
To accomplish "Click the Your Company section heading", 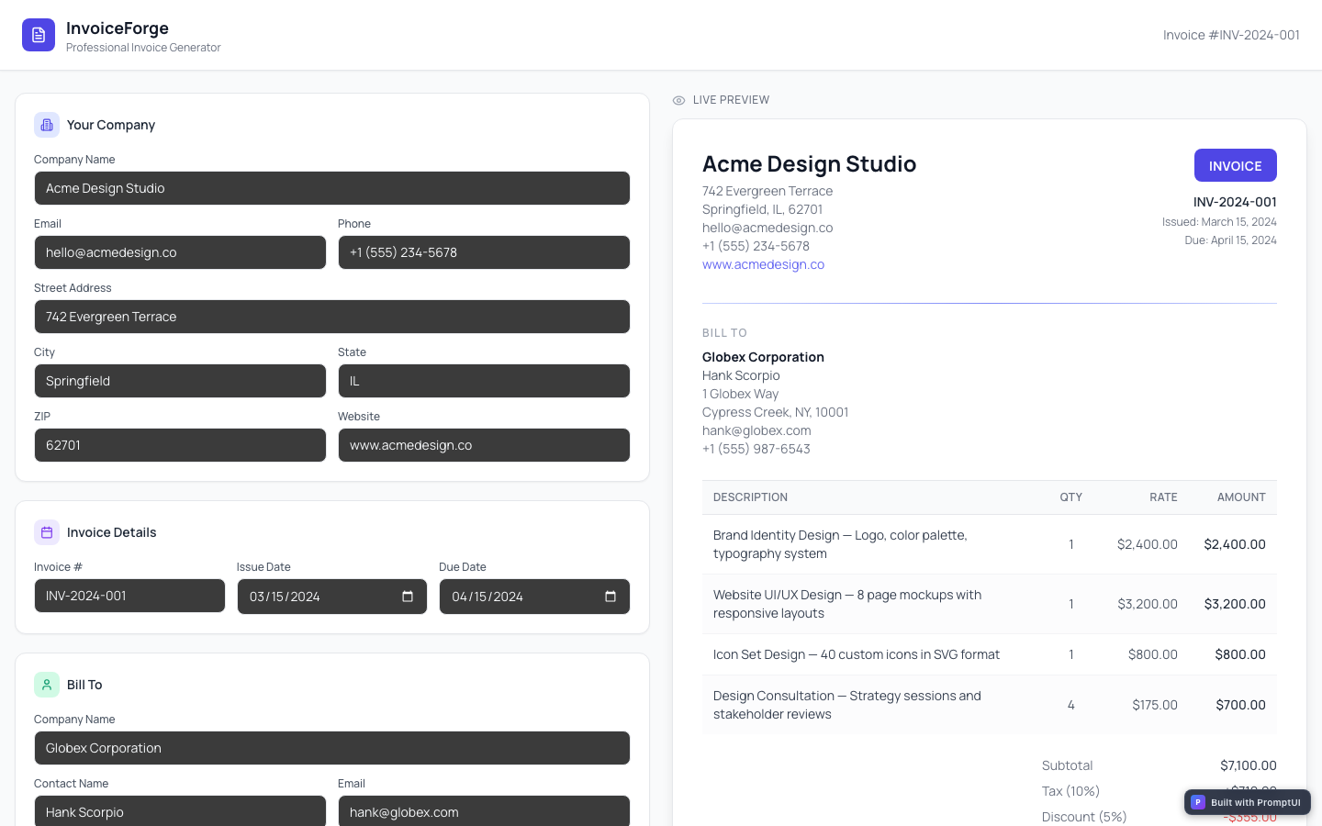I will point(111,125).
